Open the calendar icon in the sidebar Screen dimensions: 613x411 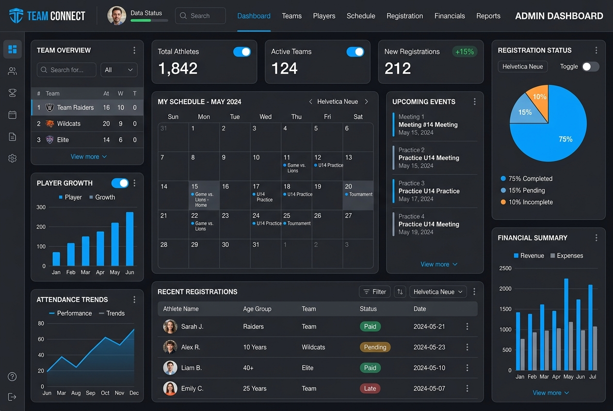click(13, 115)
